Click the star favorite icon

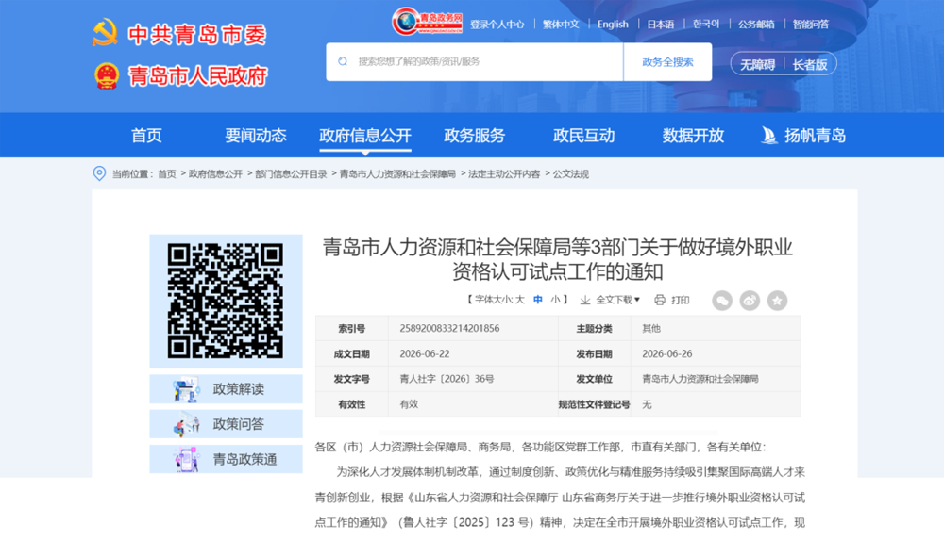[x=777, y=300]
